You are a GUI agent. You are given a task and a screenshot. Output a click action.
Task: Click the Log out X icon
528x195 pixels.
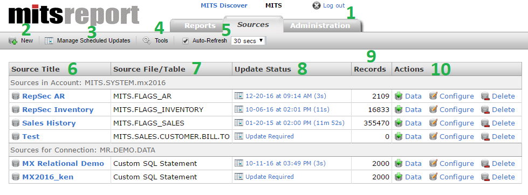(316, 5)
